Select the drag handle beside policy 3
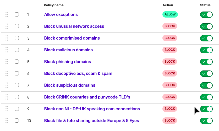 7,38
